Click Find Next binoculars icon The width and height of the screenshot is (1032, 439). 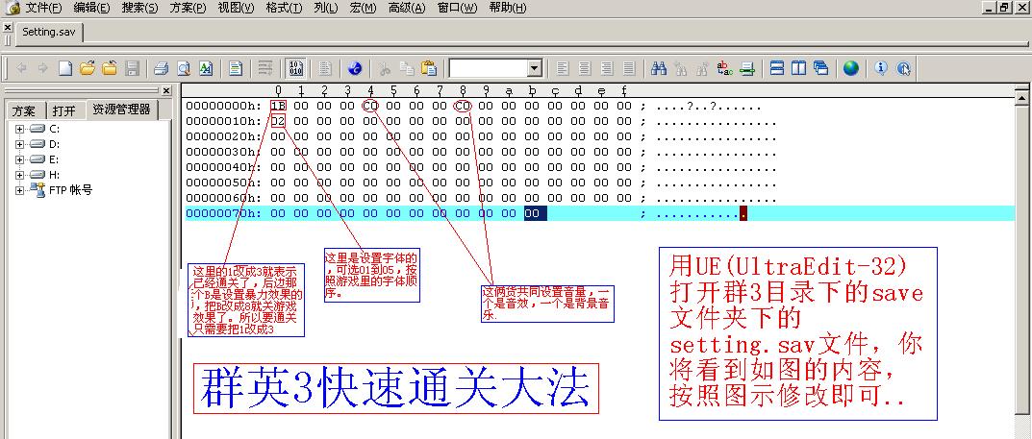point(703,68)
